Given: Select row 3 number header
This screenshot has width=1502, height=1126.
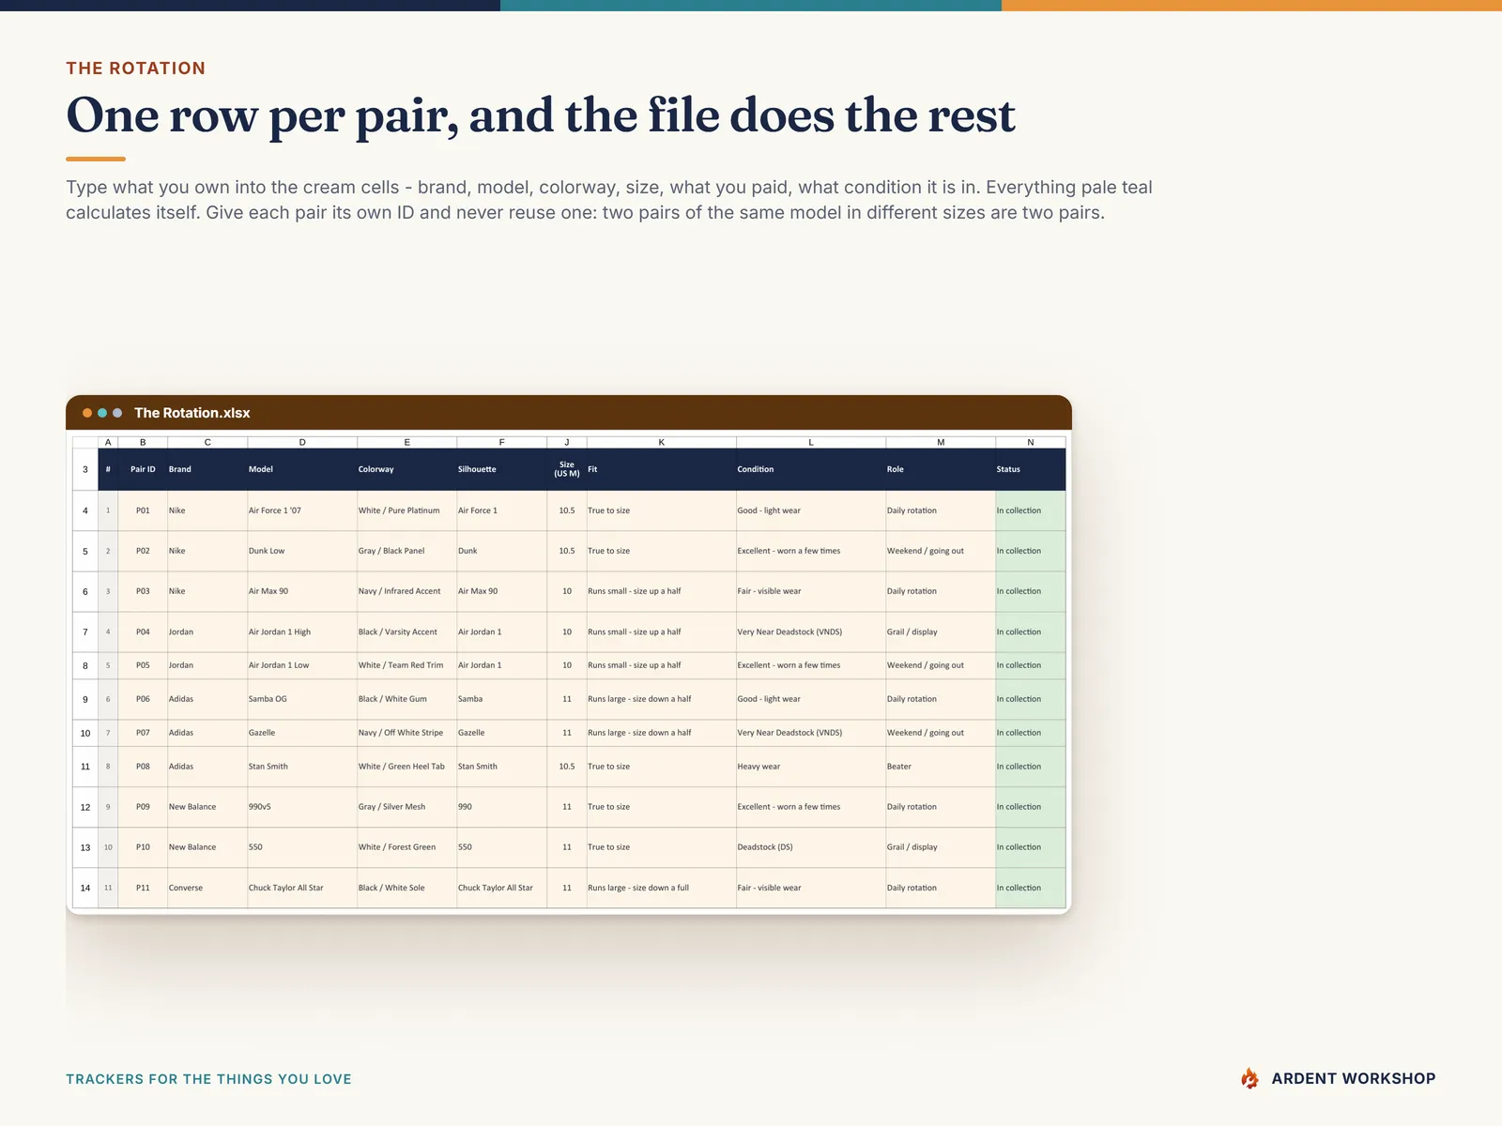Looking at the screenshot, I should pos(85,469).
